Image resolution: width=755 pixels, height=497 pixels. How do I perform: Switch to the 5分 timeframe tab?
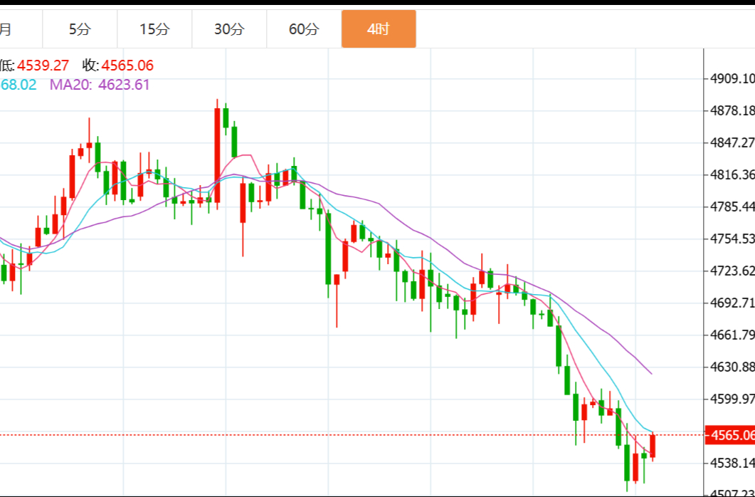pos(80,29)
